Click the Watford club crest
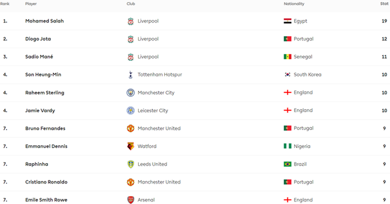 point(131,146)
